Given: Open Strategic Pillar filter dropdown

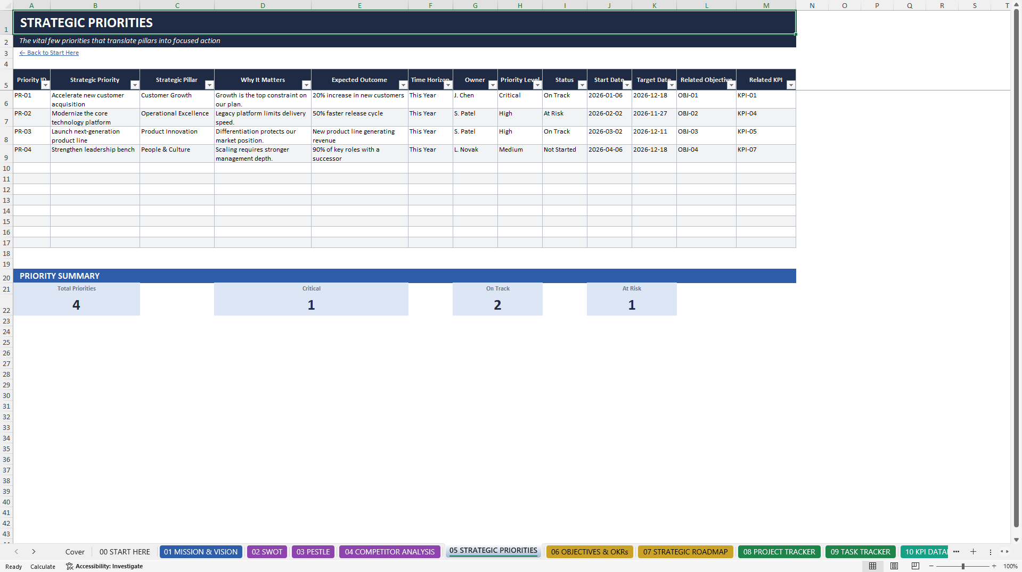Looking at the screenshot, I should click(209, 85).
